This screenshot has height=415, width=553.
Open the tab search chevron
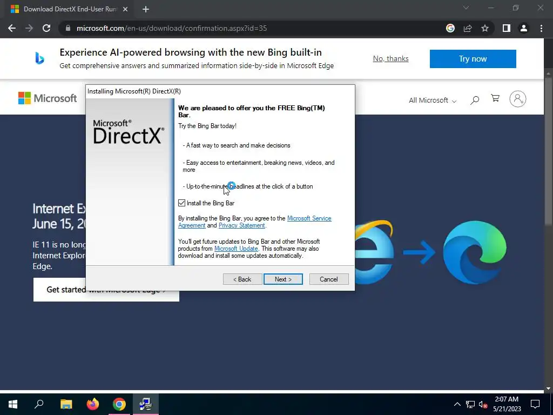coord(466,8)
